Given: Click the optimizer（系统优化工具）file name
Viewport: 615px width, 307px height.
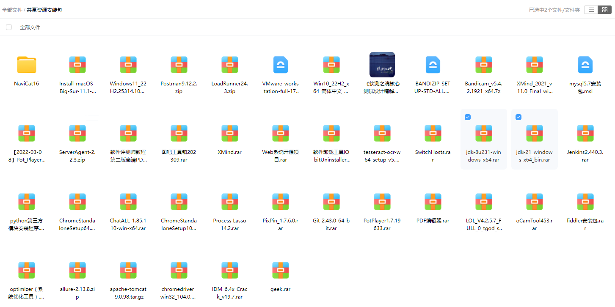Looking at the screenshot, I should (x=26, y=293).
